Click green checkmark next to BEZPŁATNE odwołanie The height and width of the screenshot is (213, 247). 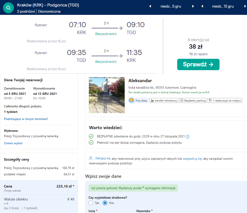[91, 136]
